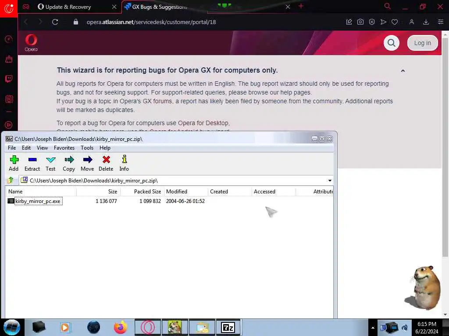Select the kirby_mirror_pc.exe file
Image resolution: width=449 pixels, height=336 pixels.
[x=38, y=201]
